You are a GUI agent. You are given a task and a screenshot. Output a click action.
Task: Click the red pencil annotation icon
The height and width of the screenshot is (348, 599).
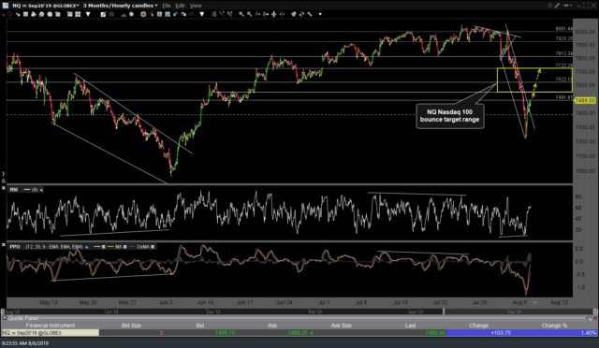click(x=103, y=14)
